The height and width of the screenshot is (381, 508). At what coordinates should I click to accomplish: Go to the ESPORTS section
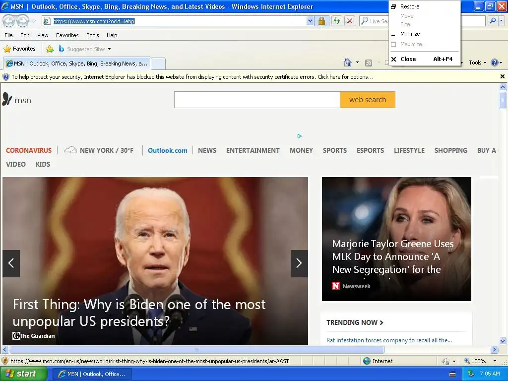(x=370, y=150)
